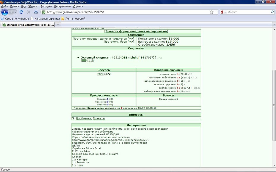Select the GanjaWars.Ru browser tab
The height and width of the screenshot is (172, 276).
28,25
